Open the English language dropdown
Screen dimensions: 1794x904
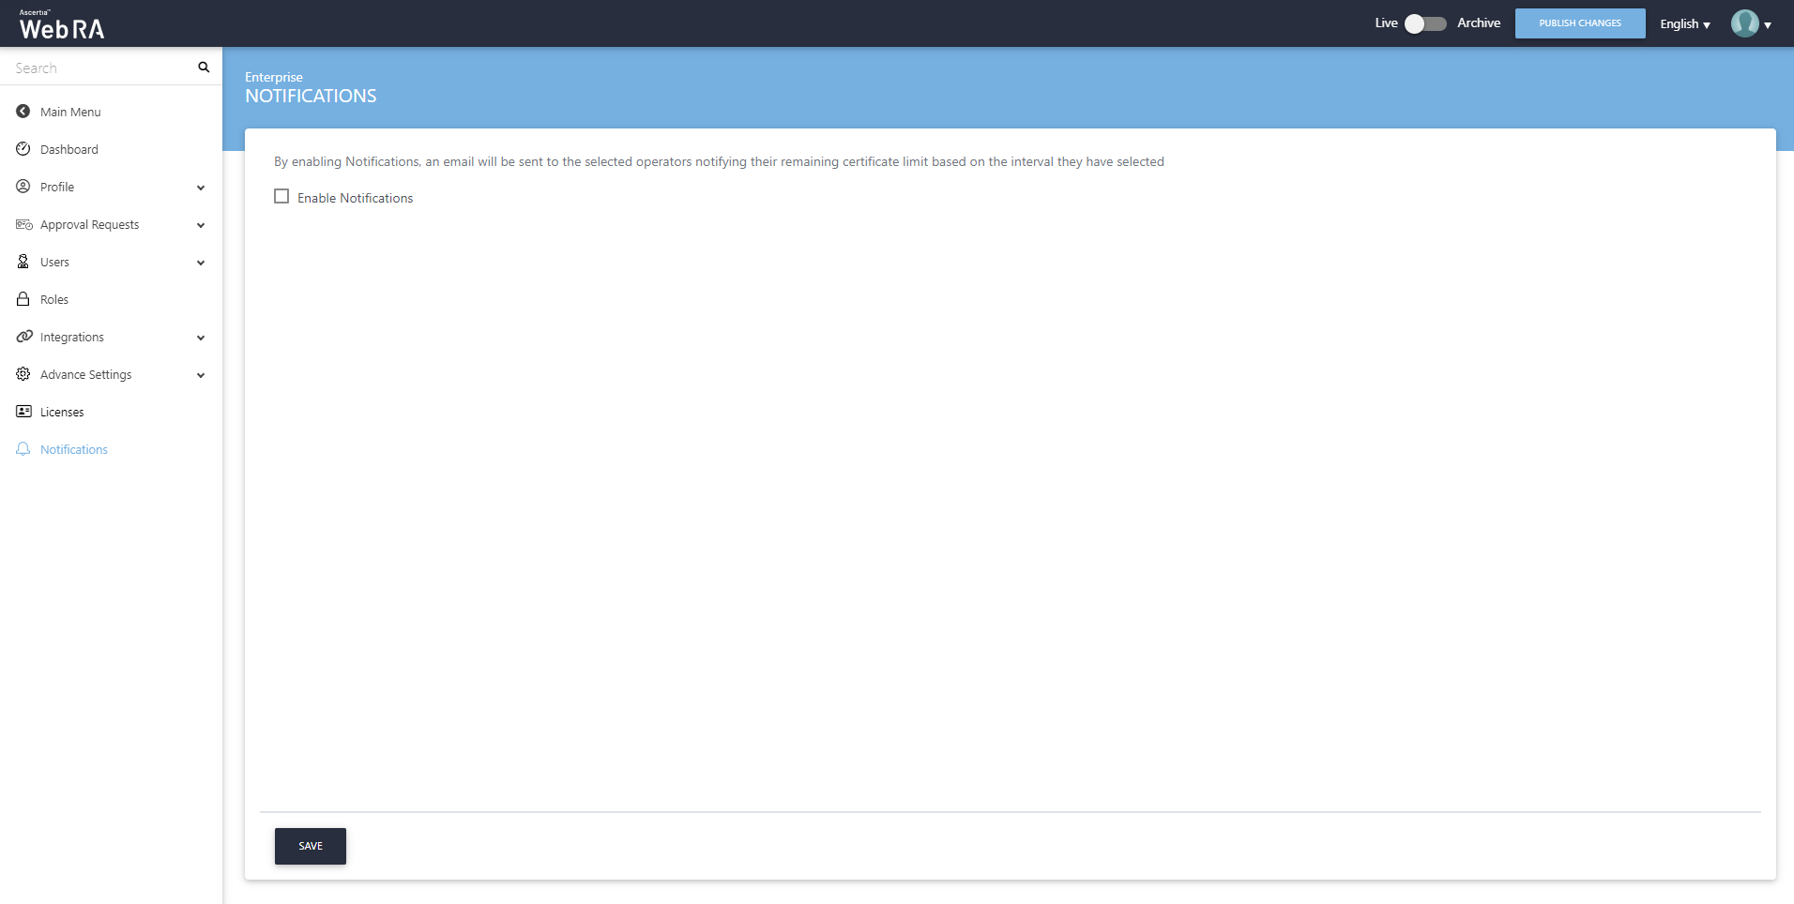pos(1685,24)
